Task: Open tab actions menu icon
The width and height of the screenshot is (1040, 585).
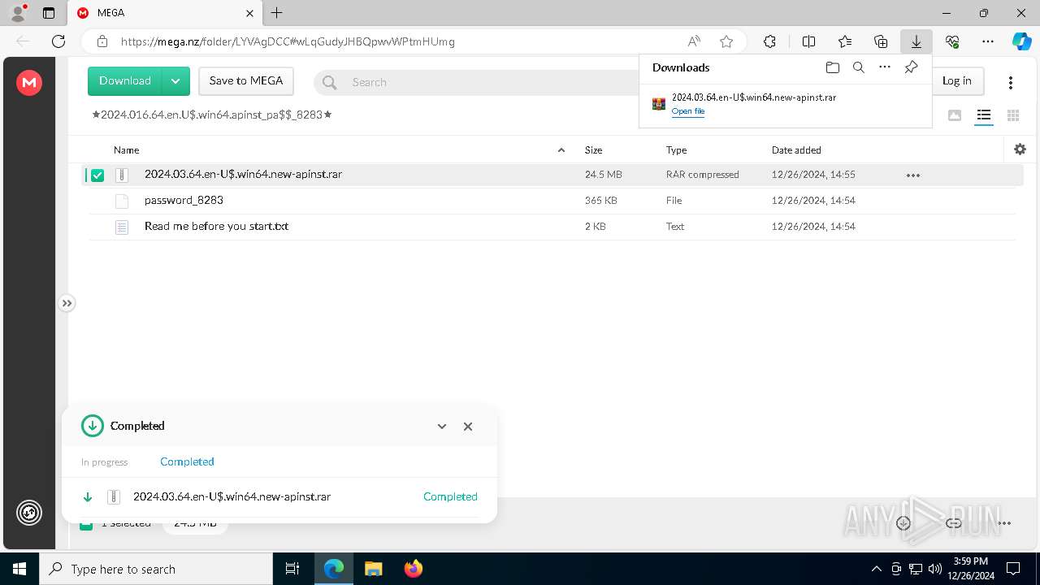Action: click(x=49, y=13)
